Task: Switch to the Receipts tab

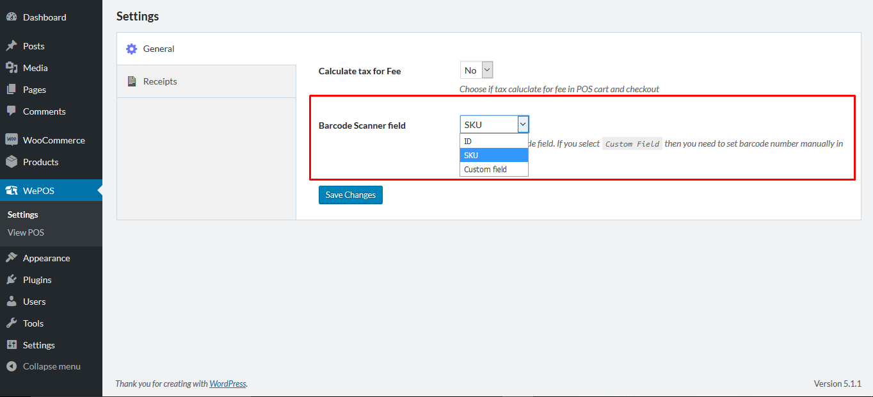Action: (x=160, y=81)
